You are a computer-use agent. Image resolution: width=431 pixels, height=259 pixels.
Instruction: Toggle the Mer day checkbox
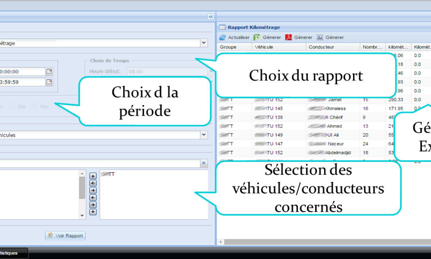coord(36,106)
